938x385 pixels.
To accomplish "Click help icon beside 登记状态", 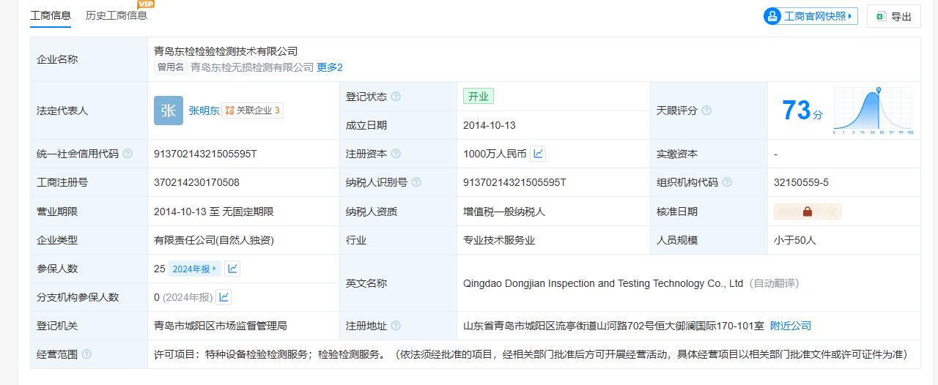I will (396, 97).
